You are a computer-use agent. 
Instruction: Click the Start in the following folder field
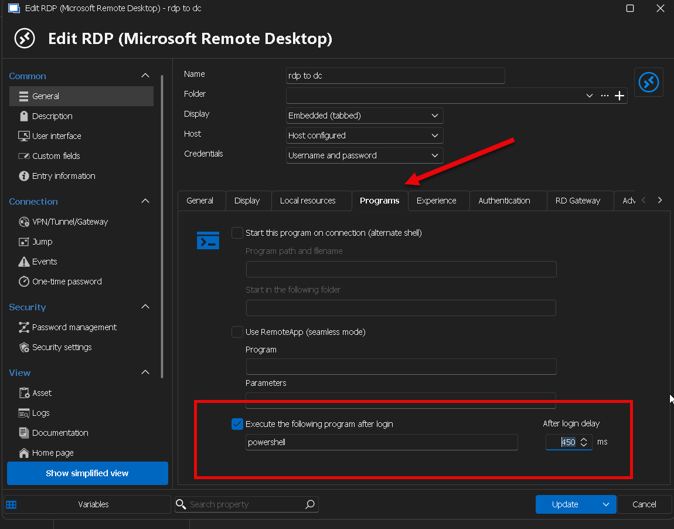tap(401, 308)
